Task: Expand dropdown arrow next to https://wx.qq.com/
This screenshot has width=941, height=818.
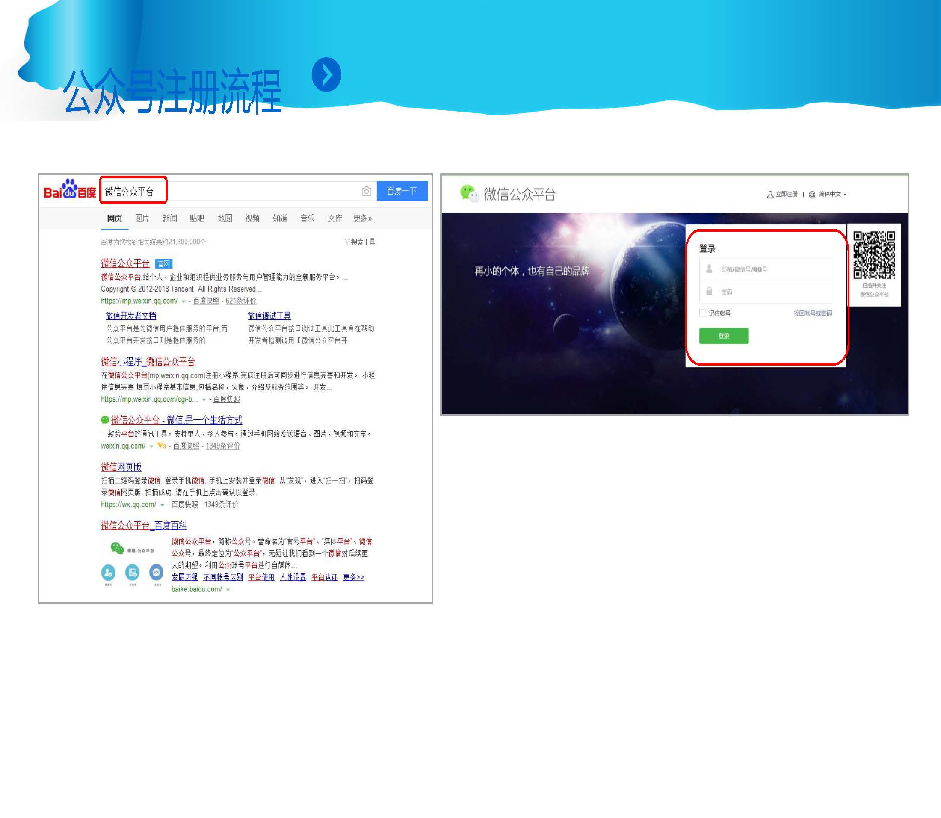Action: [x=162, y=505]
